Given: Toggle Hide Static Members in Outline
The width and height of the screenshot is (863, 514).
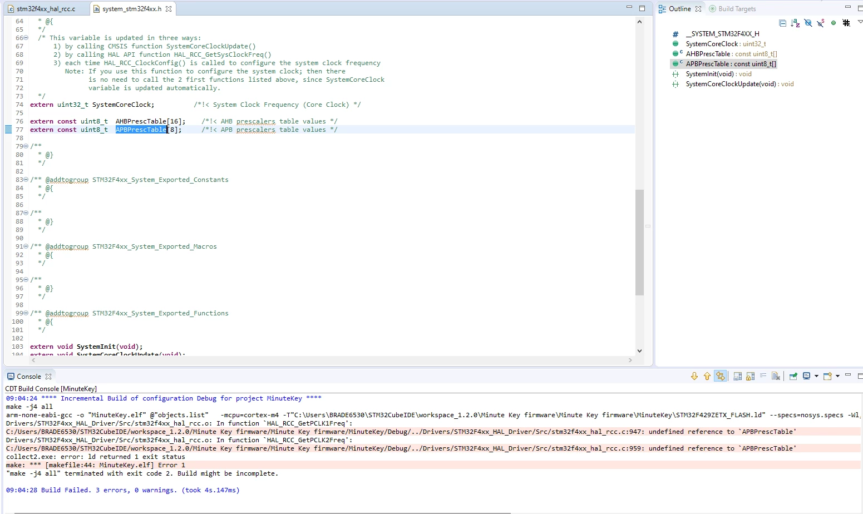Looking at the screenshot, I should pyautogui.click(x=821, y=23).
